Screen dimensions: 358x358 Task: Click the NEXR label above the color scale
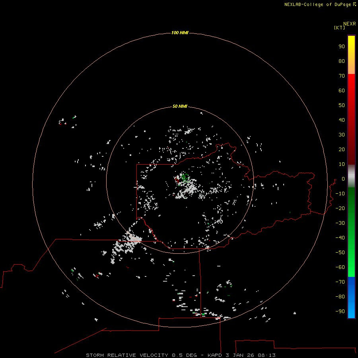click(350, 24)
